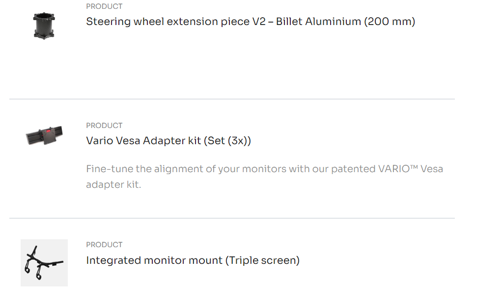The image size is (503, 307).
Task: Click PRODUCT label above Steering wheel extension
Action: [104, 6]
